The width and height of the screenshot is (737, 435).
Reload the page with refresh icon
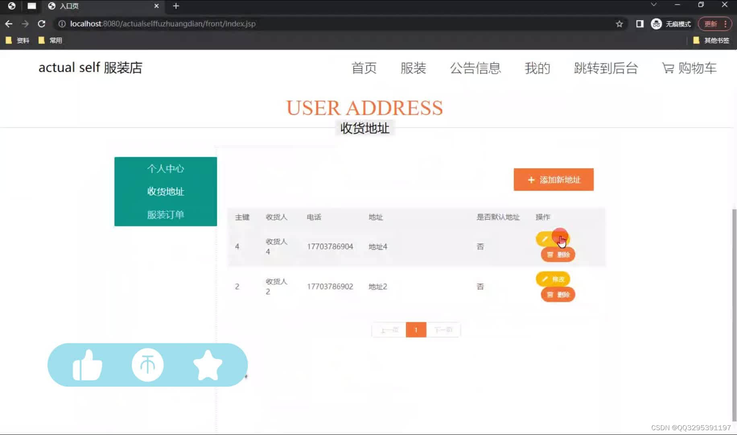[x=41, y=24]
